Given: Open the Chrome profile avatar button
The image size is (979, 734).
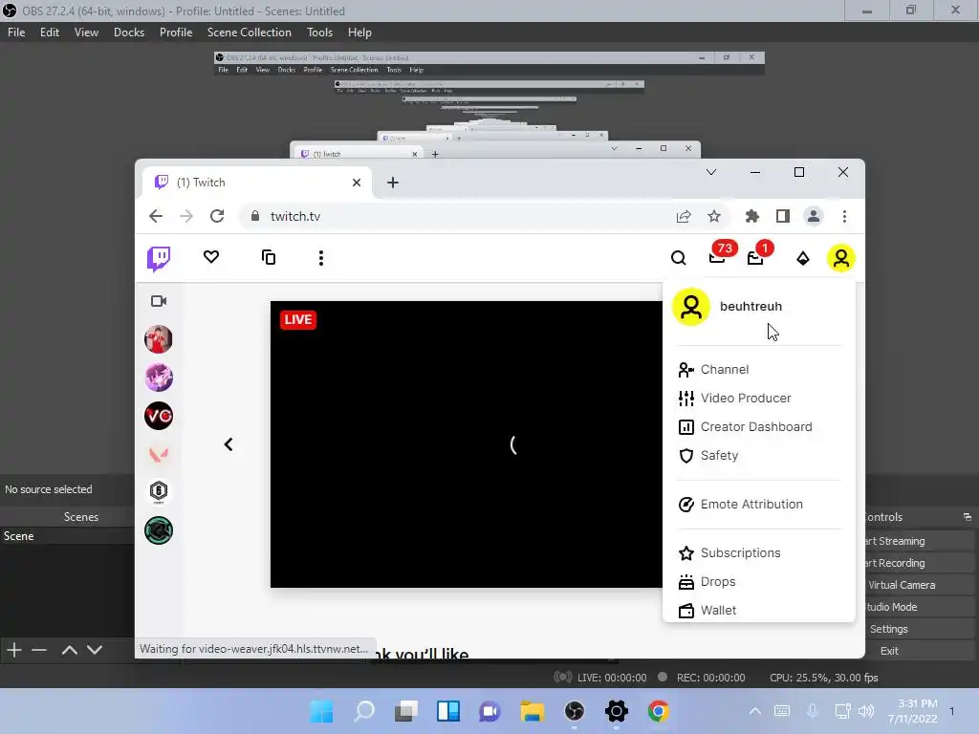Looking at the screenshot, I should [814, 216].
